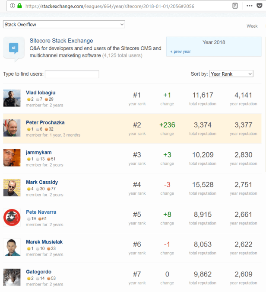Click the jammykam username link

tap(38, 152)
